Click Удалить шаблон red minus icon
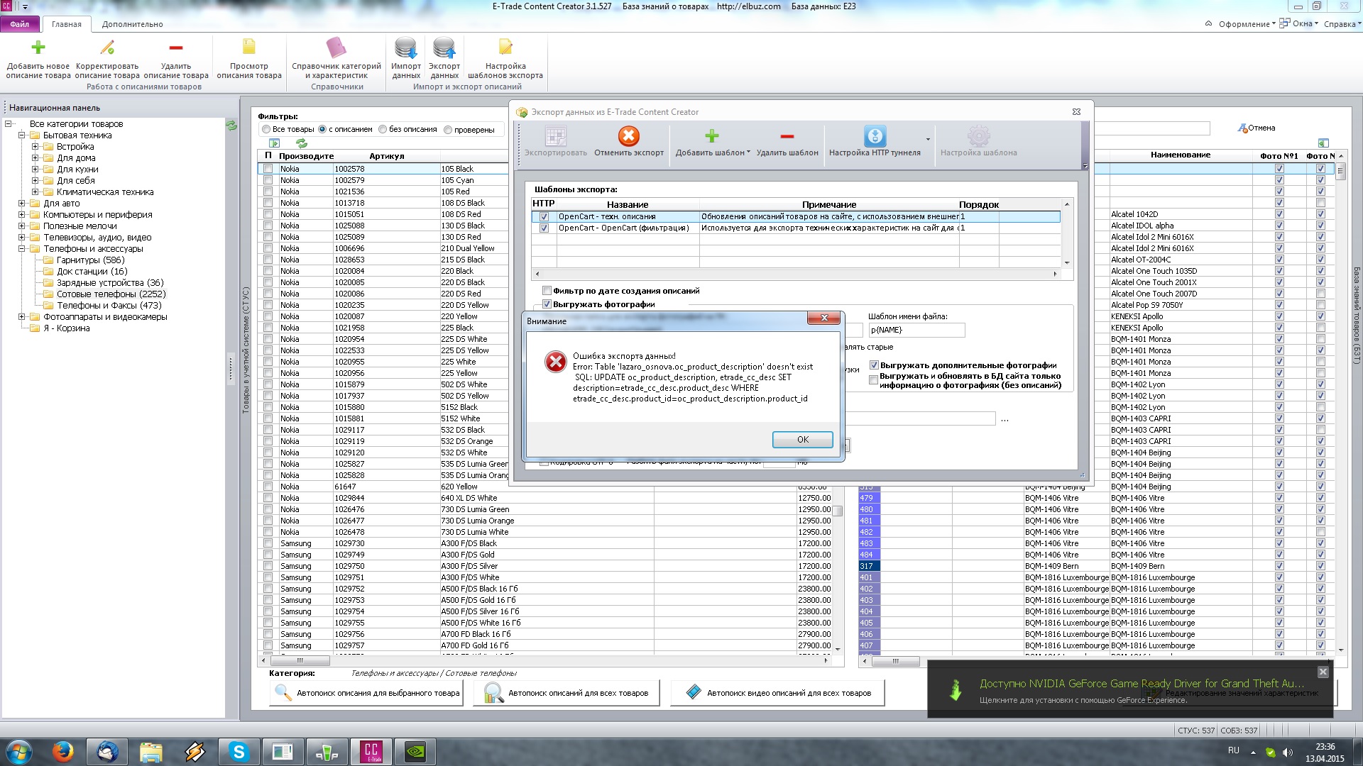Screen dimensions: 1363x766 click(787, 135)
